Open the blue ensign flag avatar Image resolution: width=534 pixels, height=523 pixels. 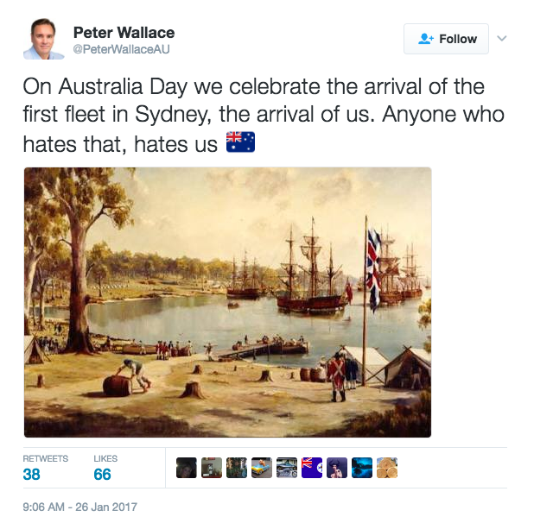312,468
